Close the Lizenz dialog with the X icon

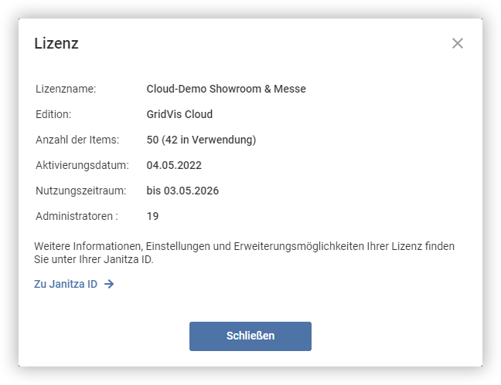click(458, 43)
